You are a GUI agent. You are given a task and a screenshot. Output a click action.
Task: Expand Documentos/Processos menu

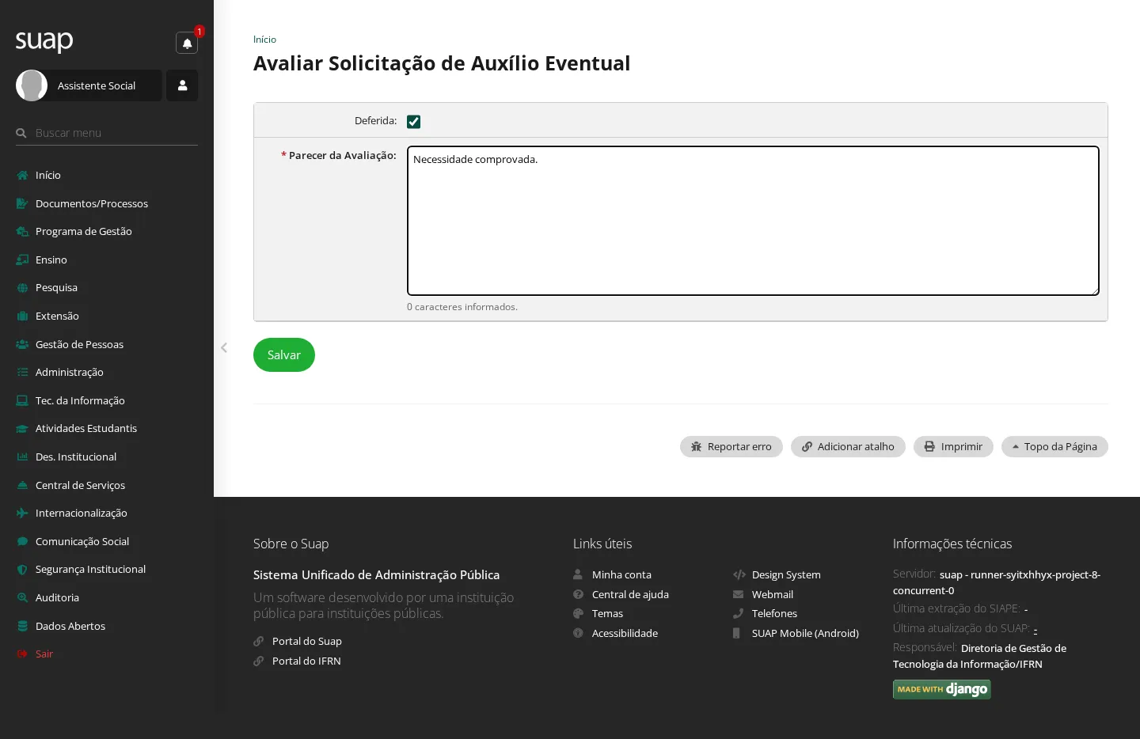pos(92,203)
